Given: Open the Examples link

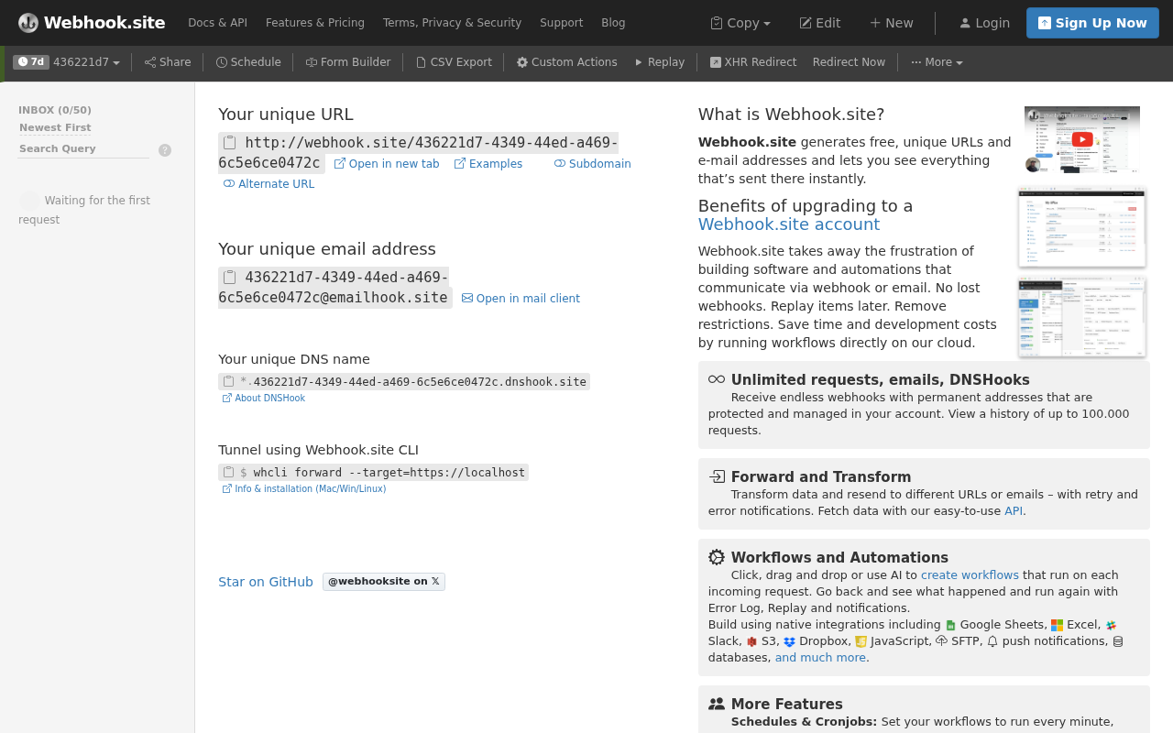Looking at the screenshot, I should [488, 164].
